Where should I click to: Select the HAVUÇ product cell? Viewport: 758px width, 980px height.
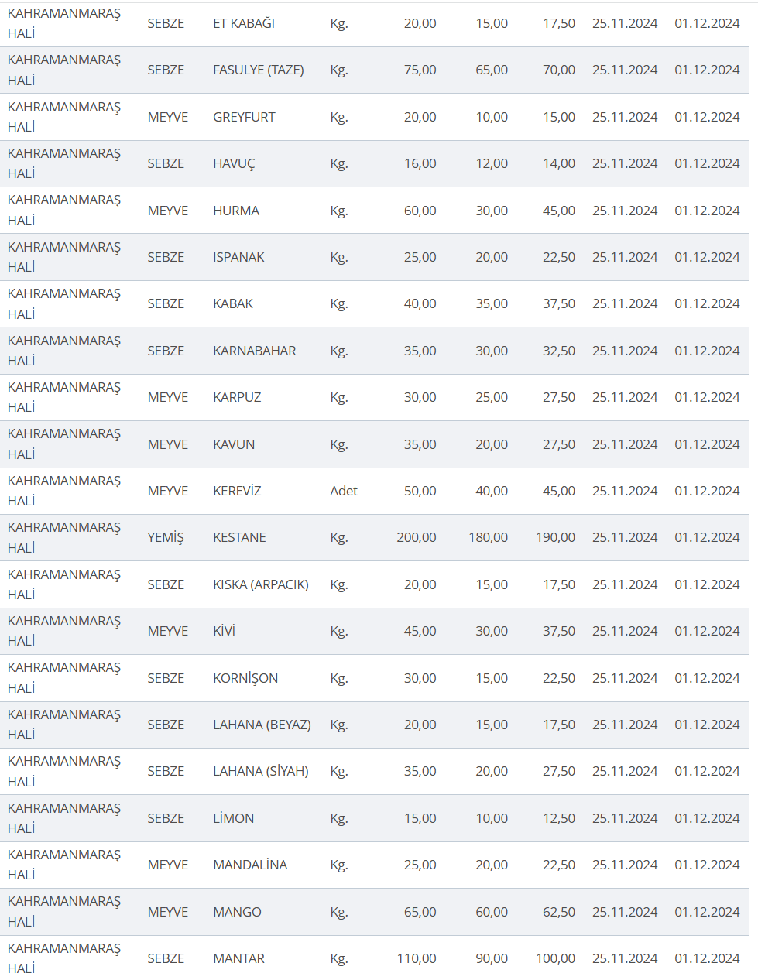click(x=234, y=163)
